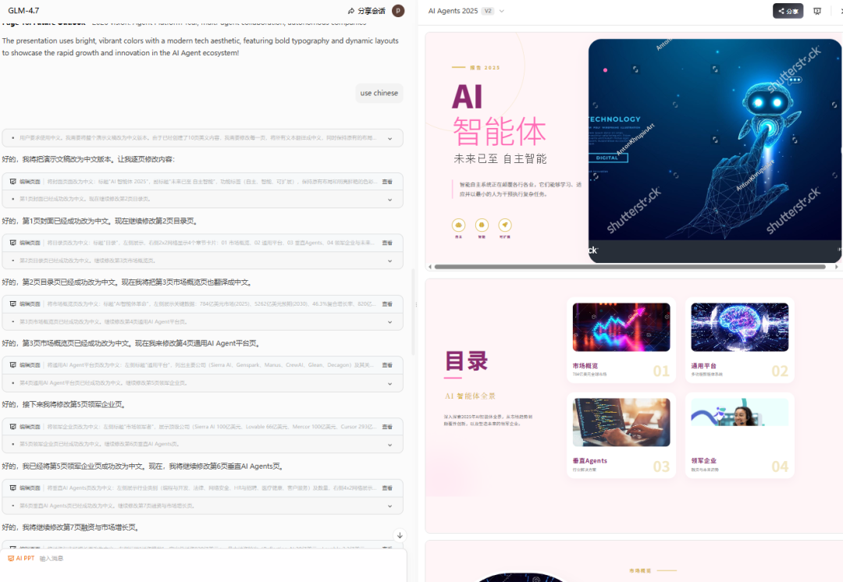The width and height of the screenshot is (843, 582).
Task: Start presentation mode with the slideshow icon
Action: [817, 11]
